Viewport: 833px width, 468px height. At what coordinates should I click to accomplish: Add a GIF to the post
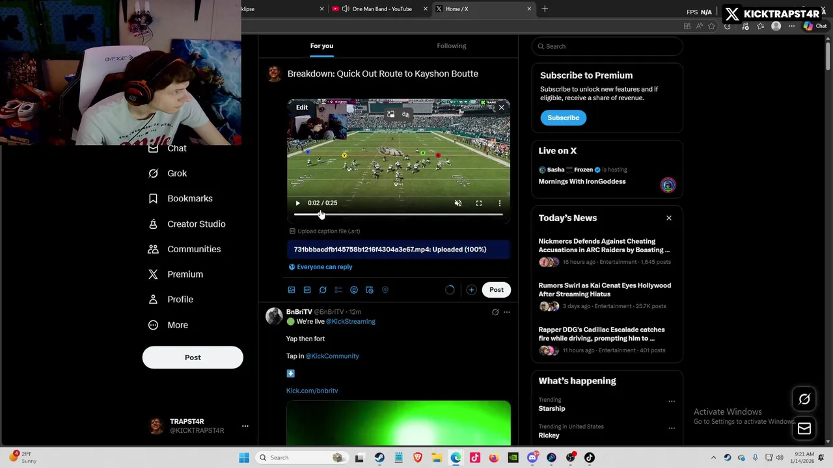coord(307,290)
